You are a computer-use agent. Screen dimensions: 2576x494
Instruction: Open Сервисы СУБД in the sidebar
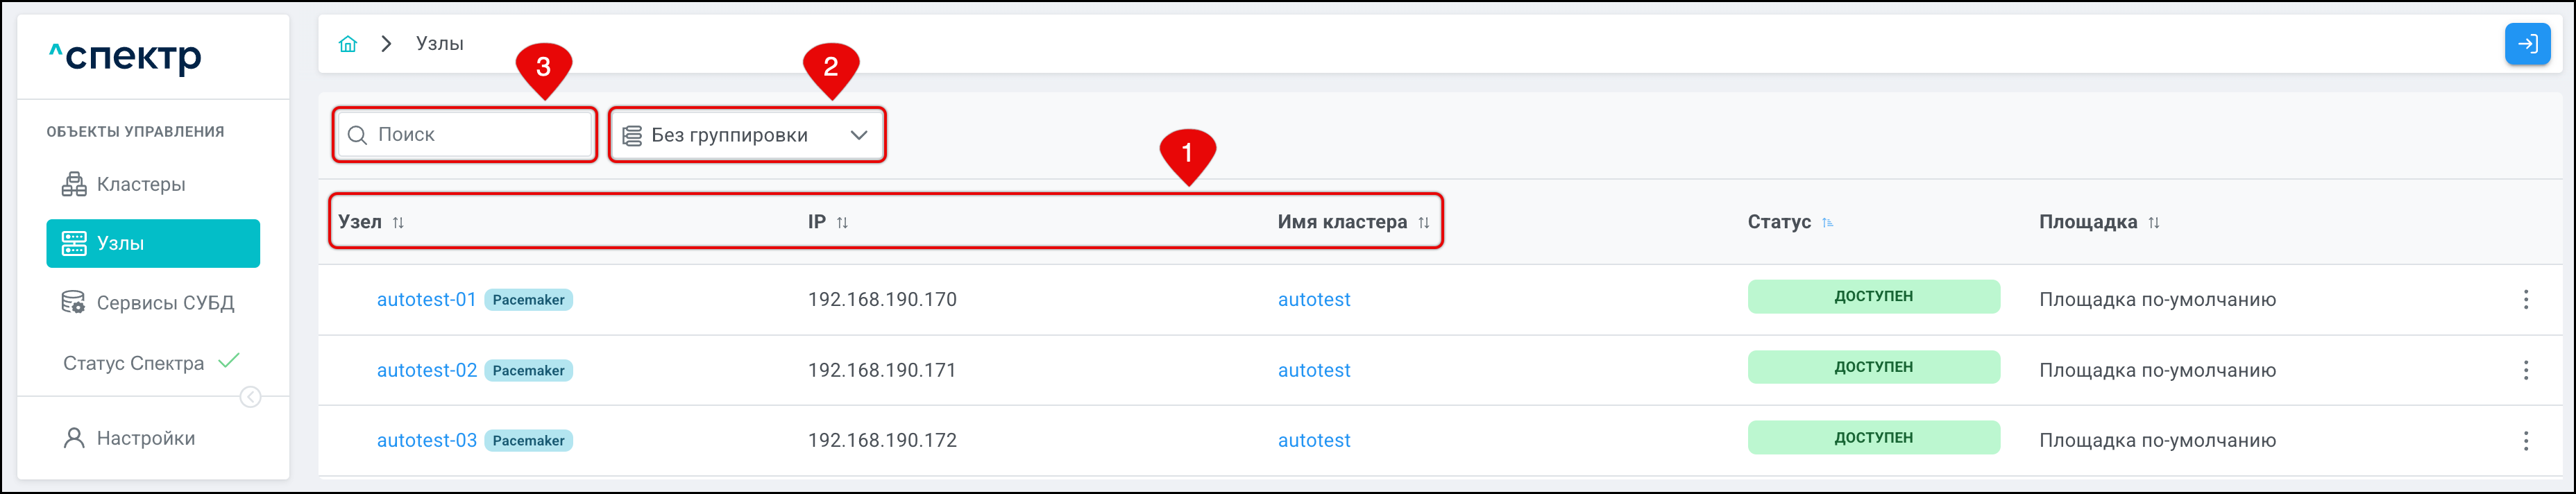pos(165,303)
